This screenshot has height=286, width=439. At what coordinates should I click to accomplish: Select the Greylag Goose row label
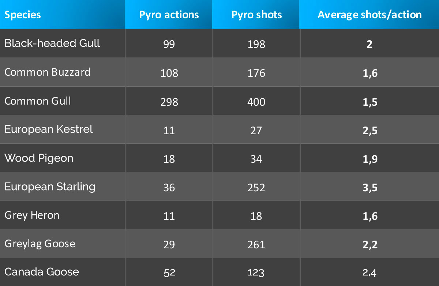coord(40,244)
